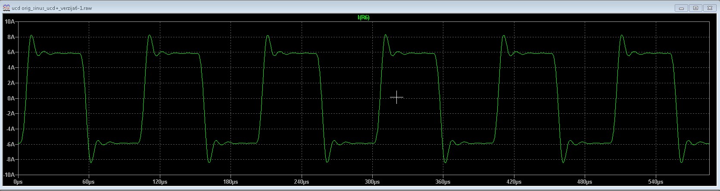
Task: Click the -4A vertical axis label
Action: pos(10,129)
